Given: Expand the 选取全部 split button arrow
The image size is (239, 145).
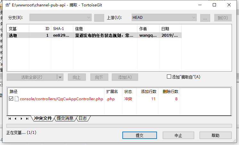Looking at the screenshot, I should [60, 77].
